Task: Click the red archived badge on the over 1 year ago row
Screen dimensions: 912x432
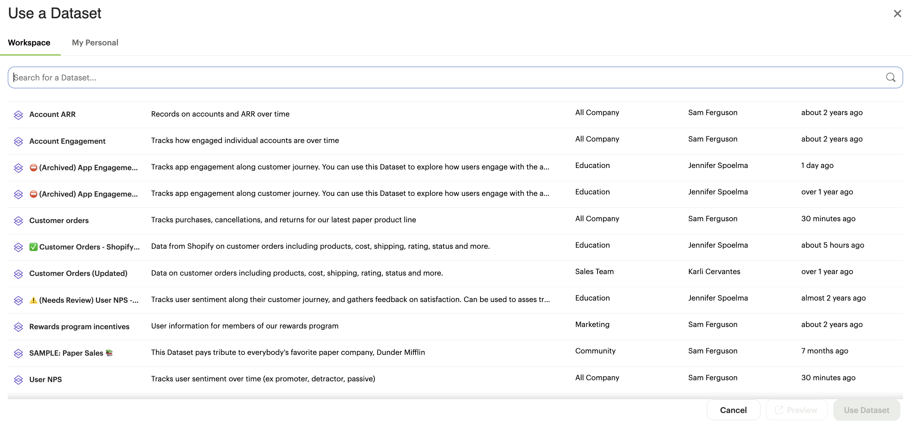Action: tap(33, 194)
